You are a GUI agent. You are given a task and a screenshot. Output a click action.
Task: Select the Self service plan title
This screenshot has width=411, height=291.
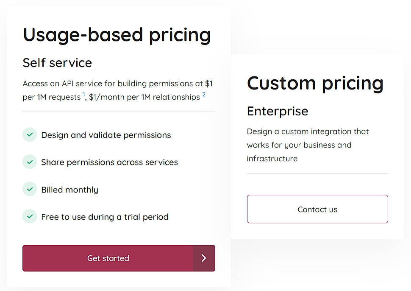point(57,62)
